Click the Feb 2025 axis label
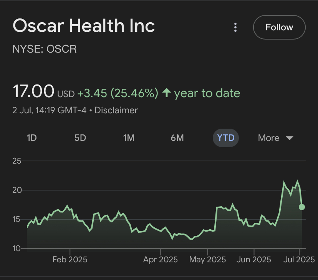318x280 pixels. (x=70, y=260)
